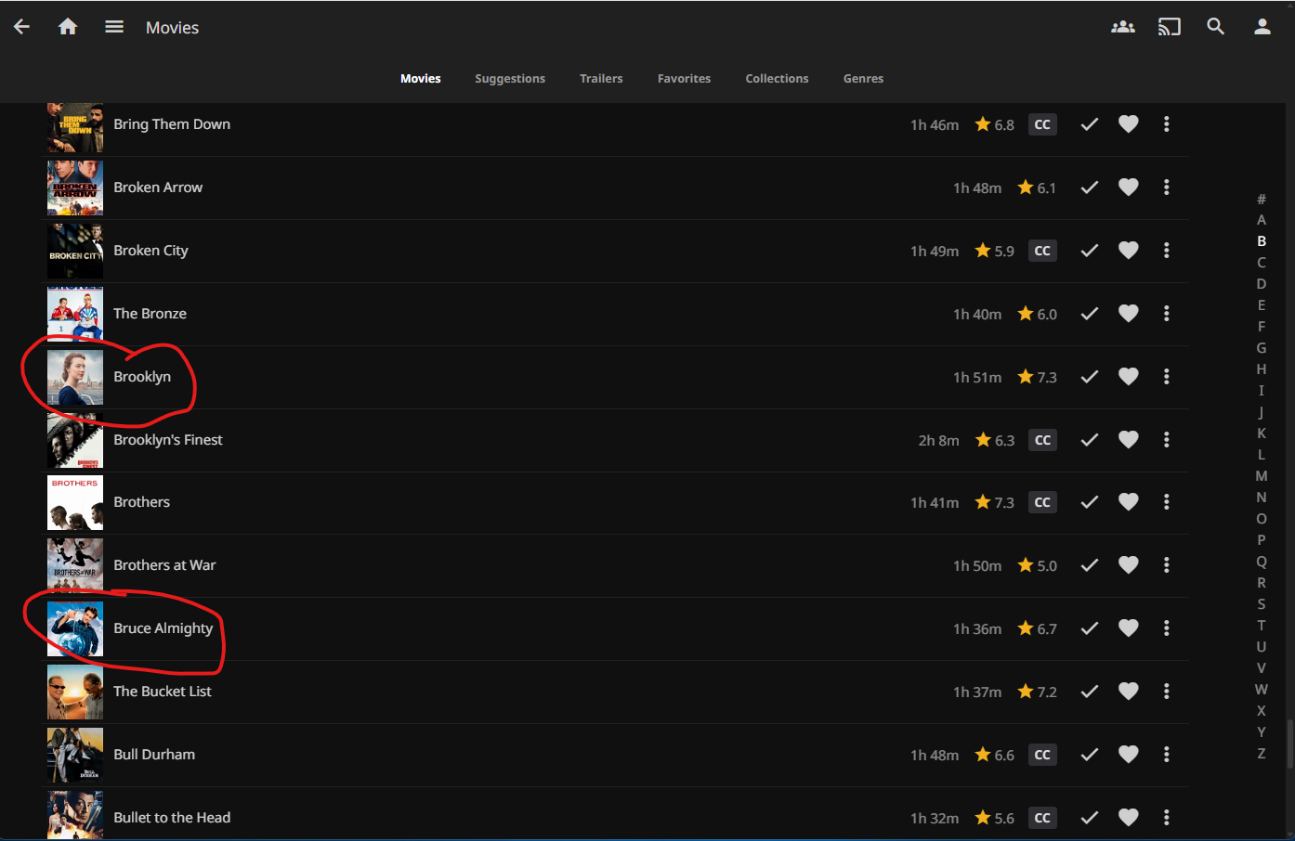
Task: Switch to the Suggestions tab
Action: coord(510,79)
